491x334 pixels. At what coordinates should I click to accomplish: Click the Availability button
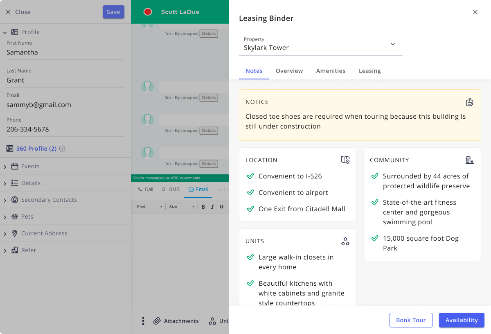tap(462, 320)
